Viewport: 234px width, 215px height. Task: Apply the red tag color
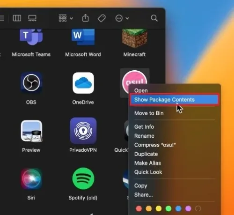(x=139, y=208)
